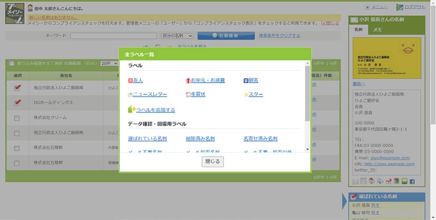Uncheck the DGホールディングス row checkbox
Viewport: 436px width, 220px height.
pyautogui.click(x=17, y=103)
